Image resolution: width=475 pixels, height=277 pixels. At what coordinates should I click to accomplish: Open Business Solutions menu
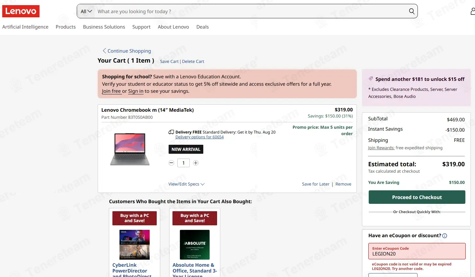[104, 27]
